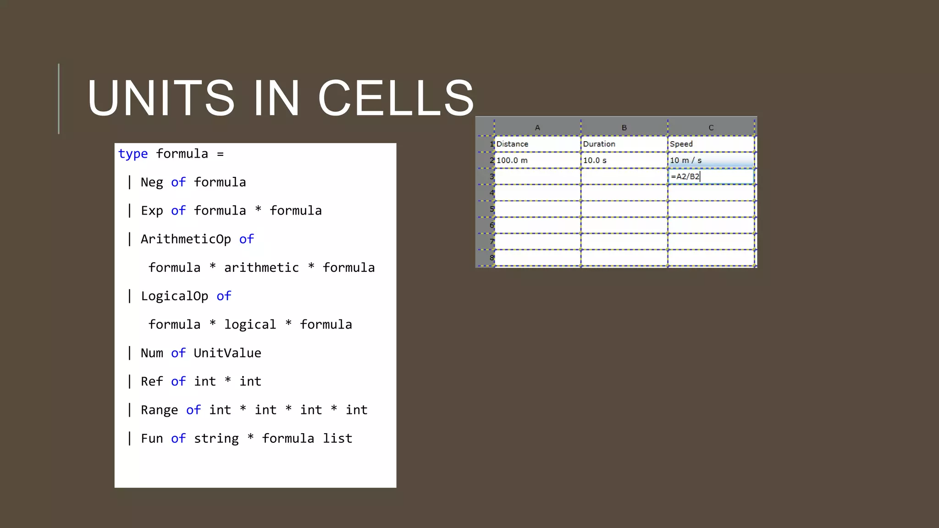Select cell showing '10 m / s'
939x528 pixels.
pyautogui.click(x=711, y=160)
